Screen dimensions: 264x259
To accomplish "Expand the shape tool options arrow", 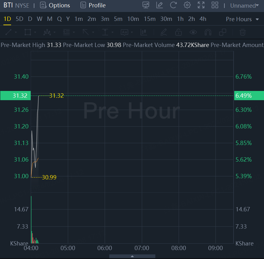I will pos(35,32).
